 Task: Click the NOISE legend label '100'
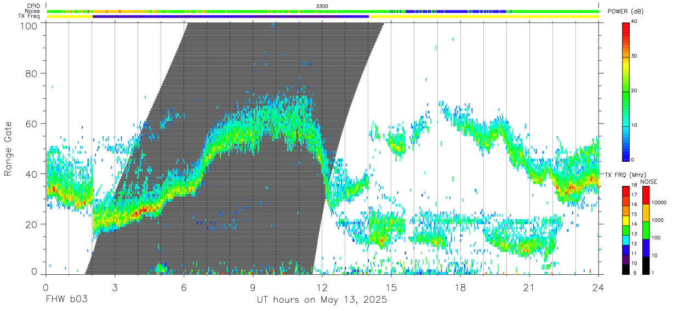coord(657,238)
